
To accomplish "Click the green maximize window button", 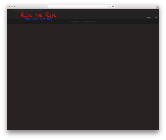I will click(15, 6).
